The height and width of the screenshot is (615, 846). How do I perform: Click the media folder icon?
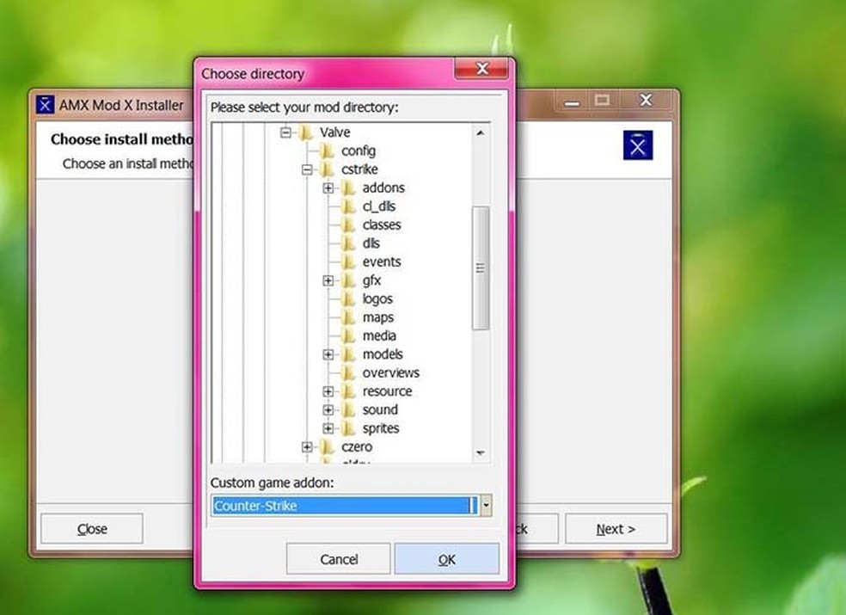348,335
